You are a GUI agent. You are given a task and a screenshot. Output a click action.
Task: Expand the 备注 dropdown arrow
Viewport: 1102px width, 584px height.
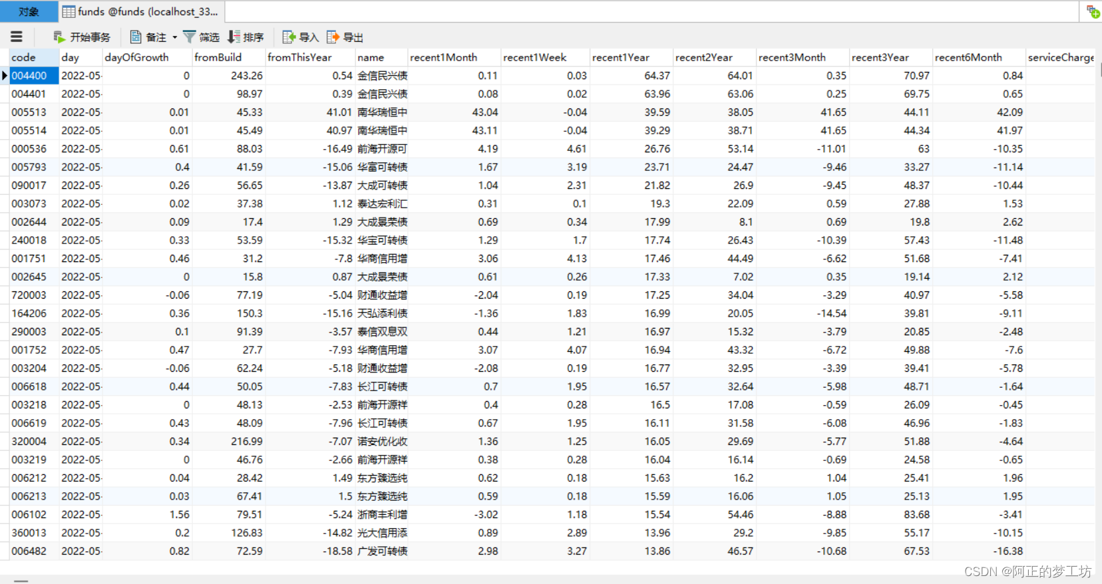click(x=175, y=37)
